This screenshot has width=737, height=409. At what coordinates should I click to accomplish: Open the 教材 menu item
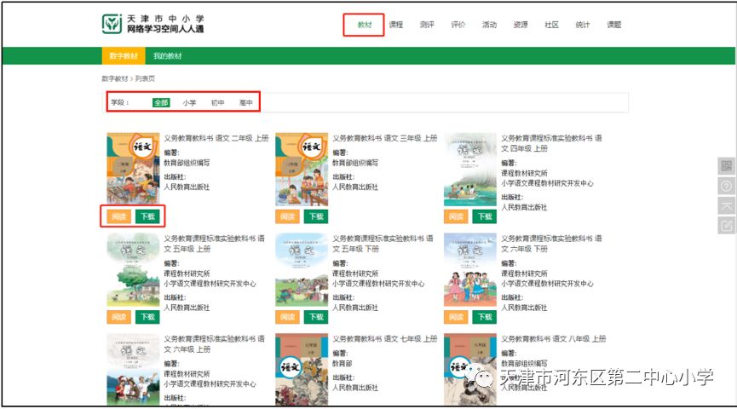pos(365,25)
